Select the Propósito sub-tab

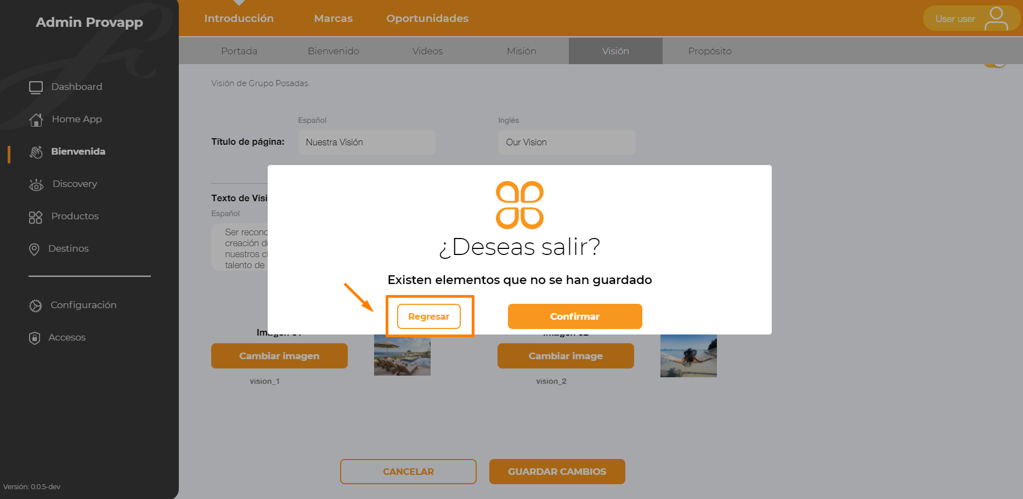point(710,51)
